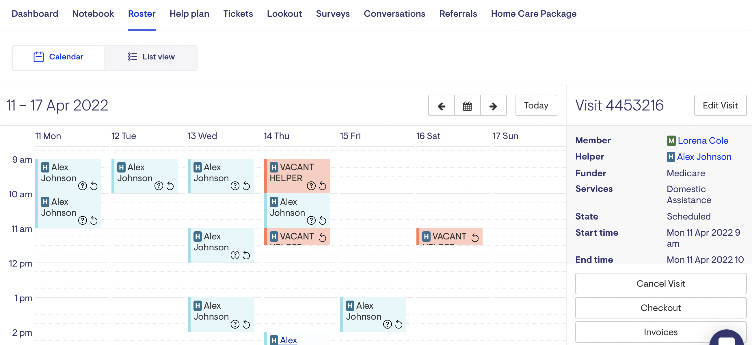Viewport: 752px width, 345px height.
Task: Click recurring icon on Saturday VACANT visit
Action: (x=475, y=238)
